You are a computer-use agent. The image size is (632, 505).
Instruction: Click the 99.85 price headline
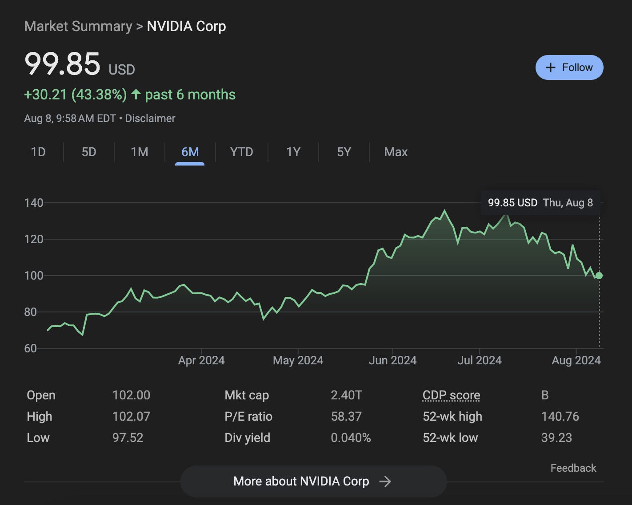(62, 63)
